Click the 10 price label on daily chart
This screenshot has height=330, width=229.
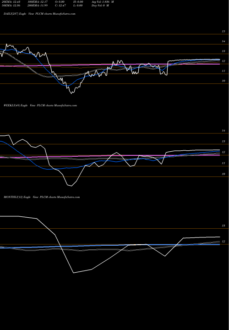(224, 81)
